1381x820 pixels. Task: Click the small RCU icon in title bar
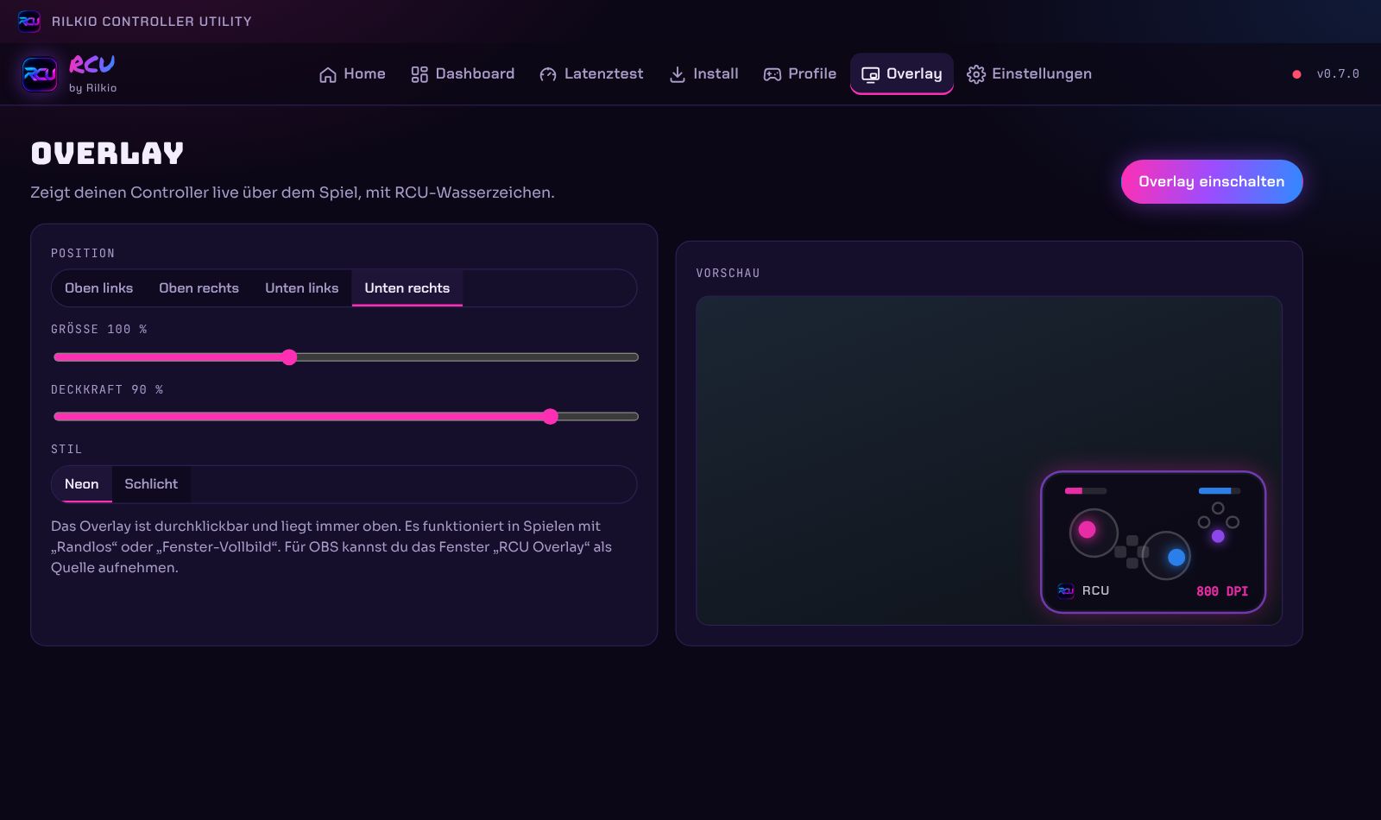pyautogui.click(x=29, y=21)
